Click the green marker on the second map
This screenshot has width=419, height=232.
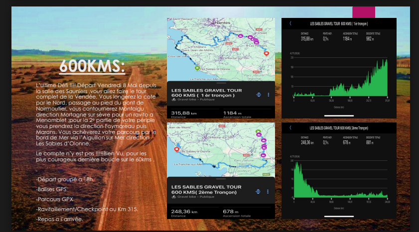(258, 132)
